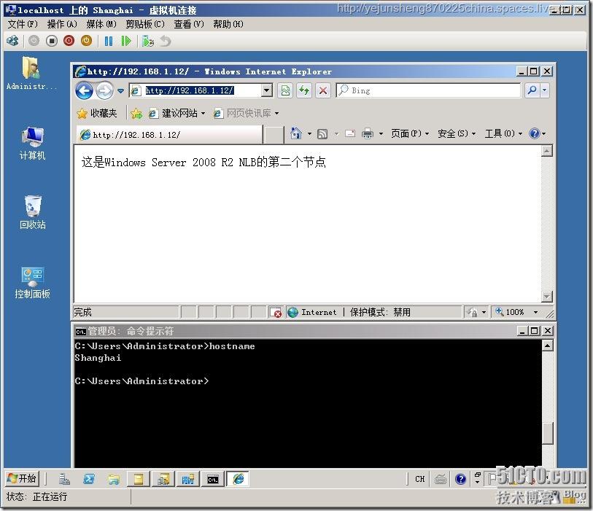Screen dimensions: 593x511
Task: Pause the virtual machine
Action: pos(109,41)
